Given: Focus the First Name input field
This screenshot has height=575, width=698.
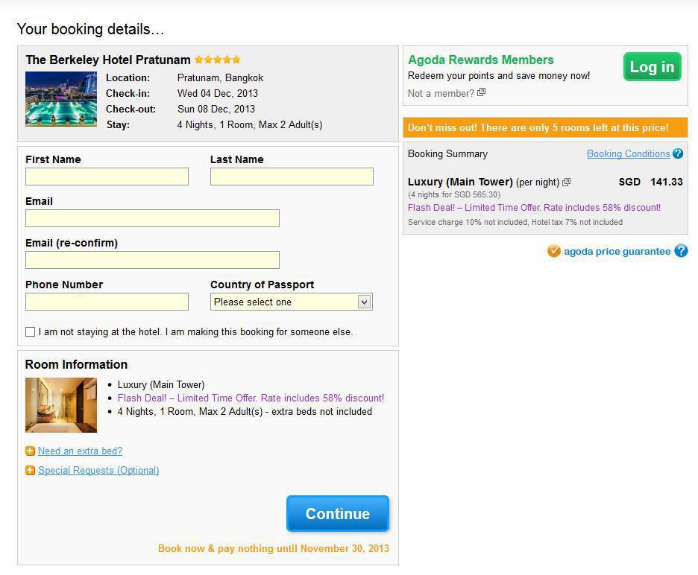Looking at the screenshot, I should coord(107,177).
